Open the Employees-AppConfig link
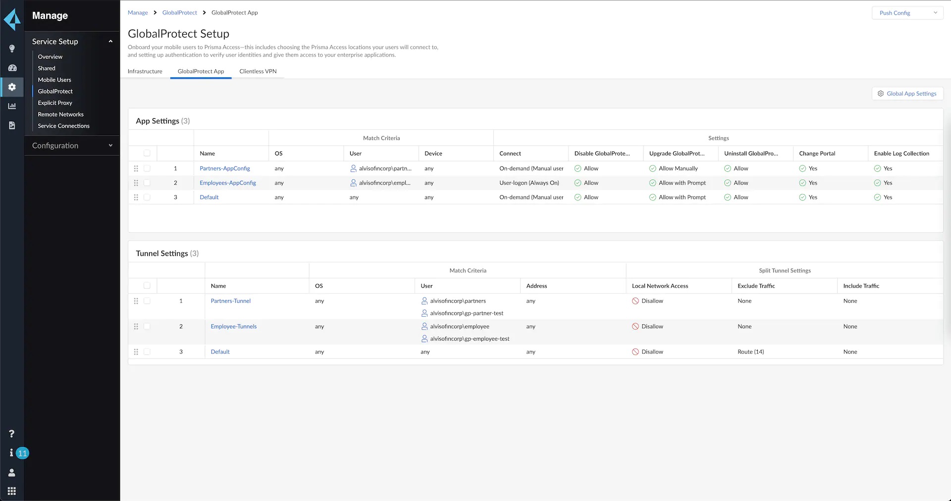 tap(228, 183)
